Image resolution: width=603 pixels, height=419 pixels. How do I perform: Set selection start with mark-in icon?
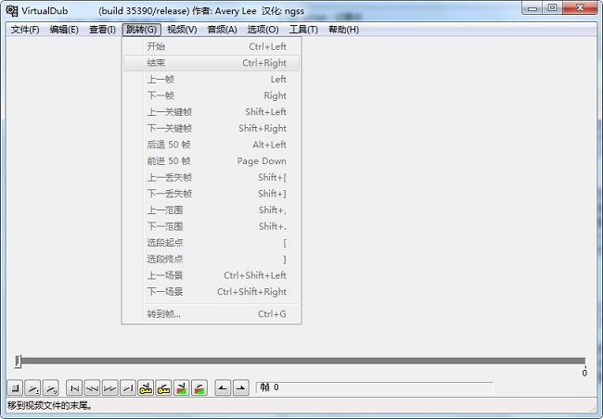(x=224, y=387)
